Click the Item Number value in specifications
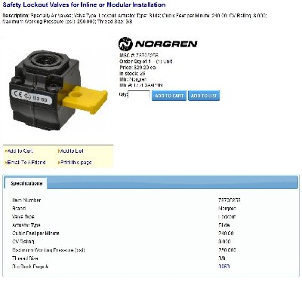This screenshot has width=302, height=281. coord(229,200)
